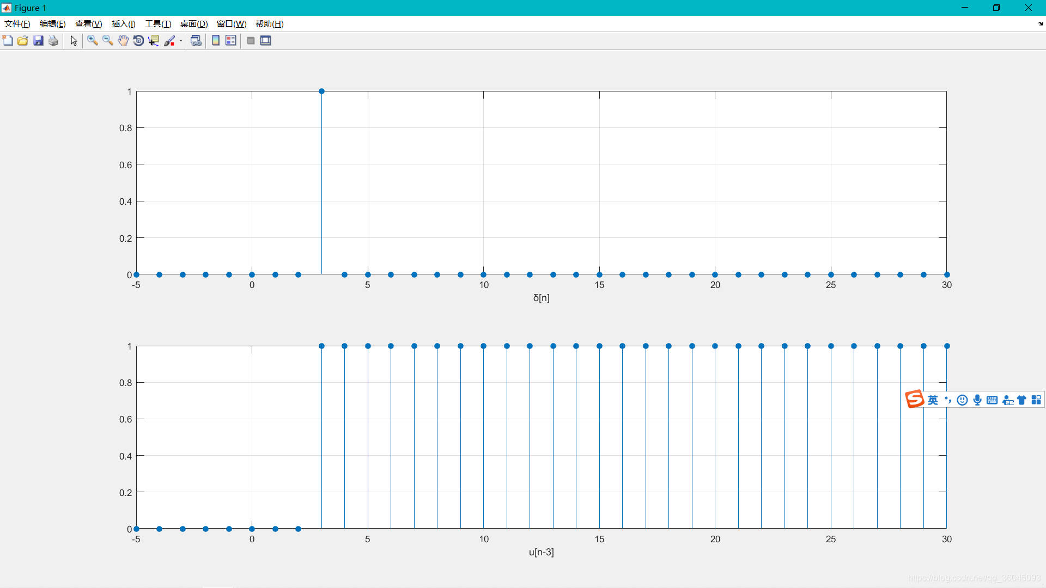Viewport: 1046px width, 588px height.
Task: Select the Rotate 3D tool
Action: pyautogui.click(x=138, y=41)
